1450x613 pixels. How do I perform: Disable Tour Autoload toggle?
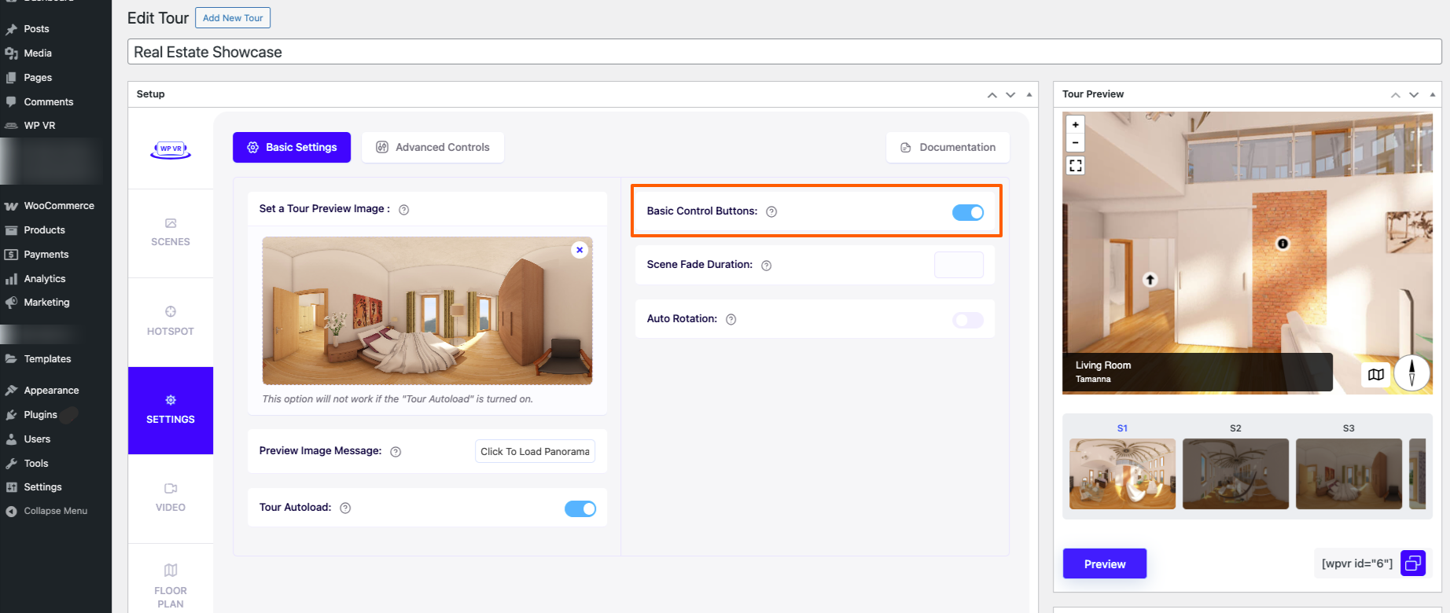tap(580, 508)
